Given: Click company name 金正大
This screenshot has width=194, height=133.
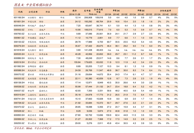Looking at the screenshot, I should [x=31, y=107].
